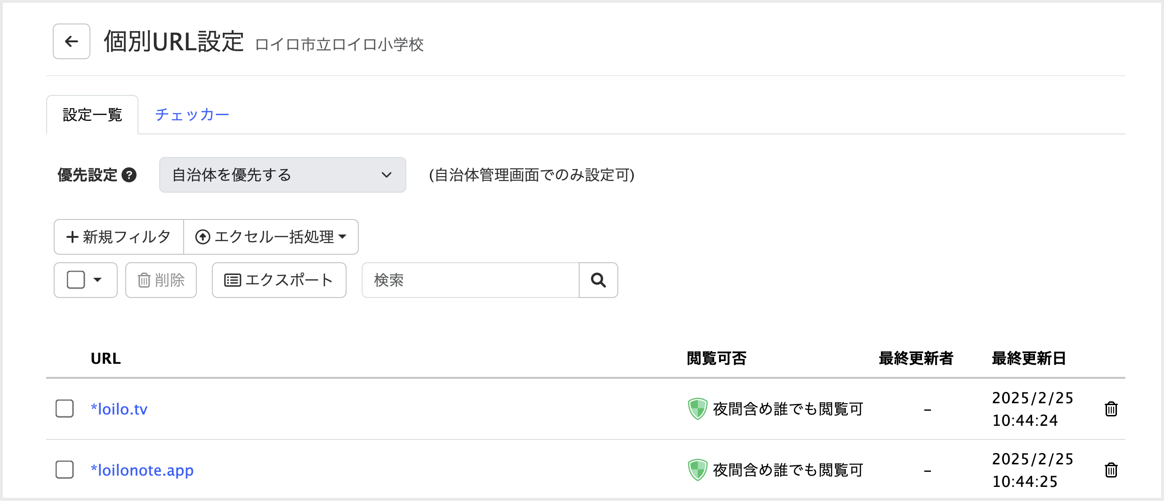Click the back arrow button
This screenshot has height=501, width=1164.
pos(71,41)
